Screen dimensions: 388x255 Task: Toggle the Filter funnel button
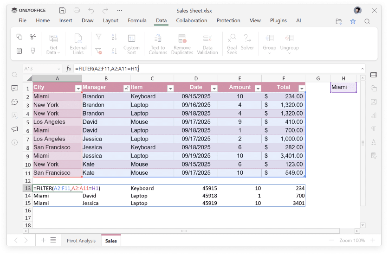(x=98, y=37)
